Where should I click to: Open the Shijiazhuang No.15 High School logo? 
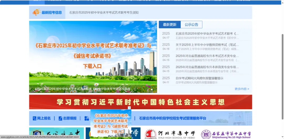(226, 134)
